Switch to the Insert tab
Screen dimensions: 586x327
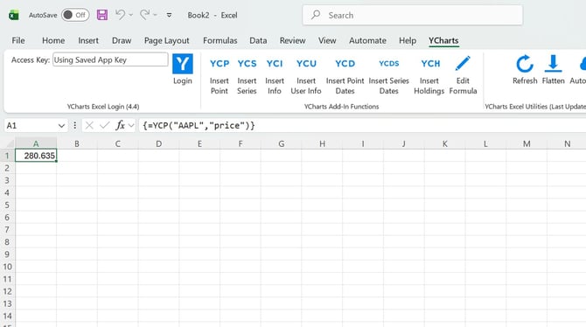[88, 40]
